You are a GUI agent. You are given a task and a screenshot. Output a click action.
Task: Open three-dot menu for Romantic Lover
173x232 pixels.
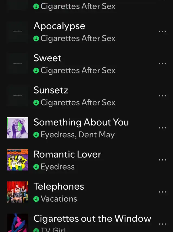click(162, 160)
